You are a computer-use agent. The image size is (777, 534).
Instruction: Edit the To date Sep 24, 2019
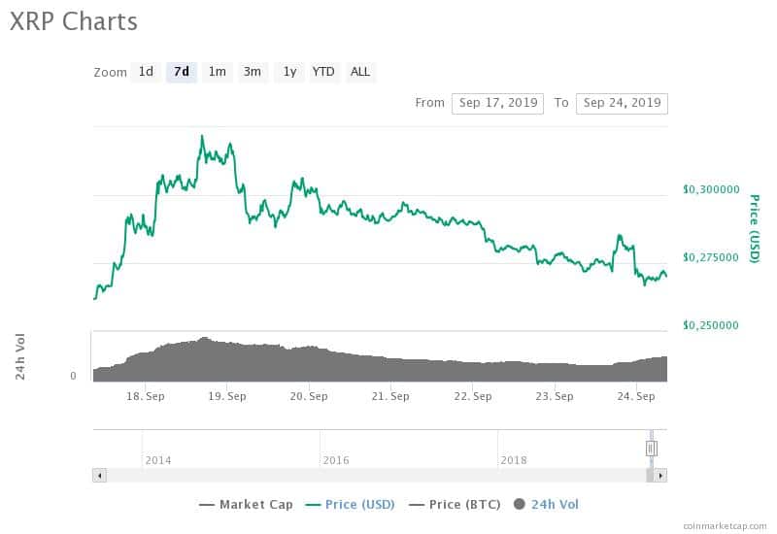(x=622, y=104)
